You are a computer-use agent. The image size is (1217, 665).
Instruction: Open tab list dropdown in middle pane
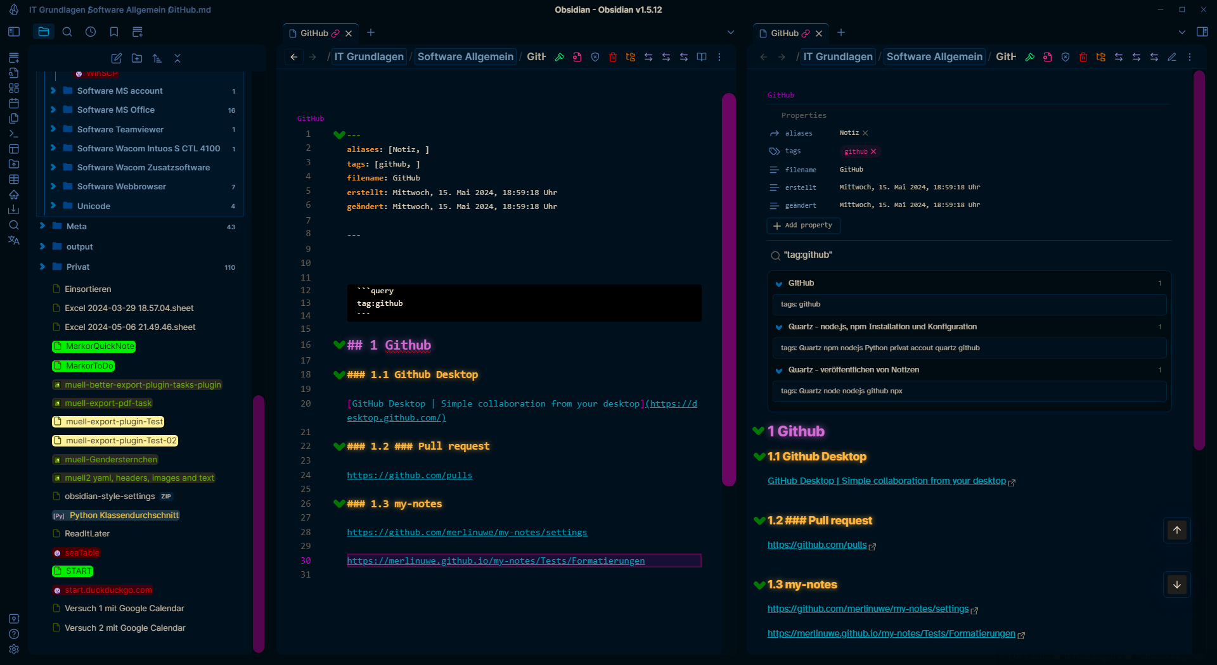(731, 32)
